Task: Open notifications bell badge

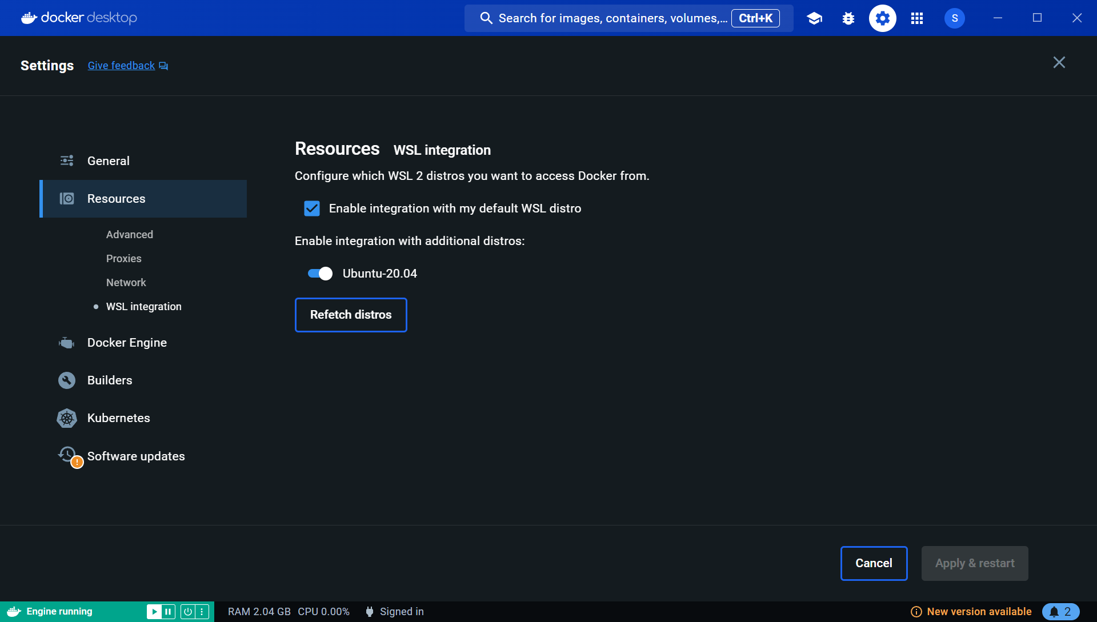Action: (x=1061, y=612)
